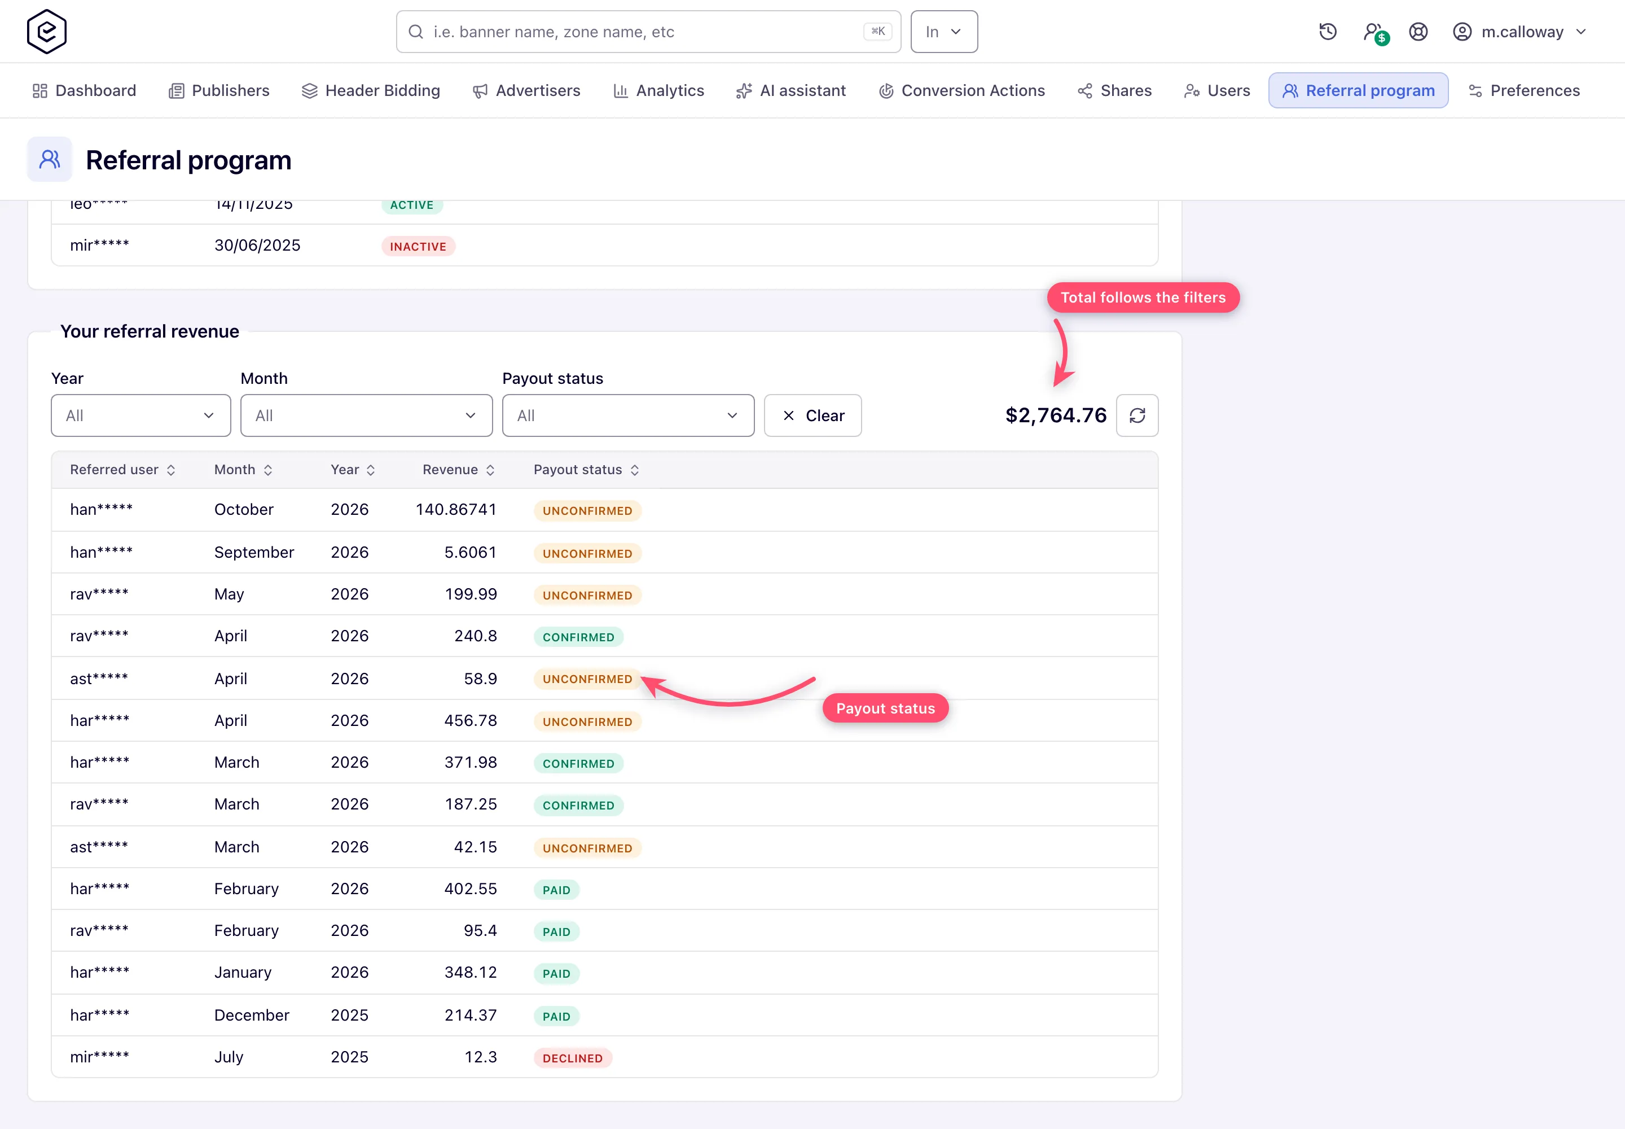Open the Advertisers tab
Viewport: 1625px width, 1129px height.
pyautogui.click(x=527, y=90)
